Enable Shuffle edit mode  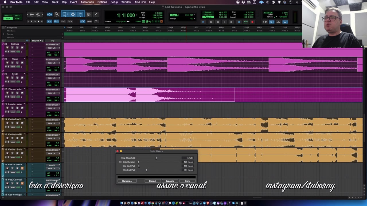click(8, 16)
